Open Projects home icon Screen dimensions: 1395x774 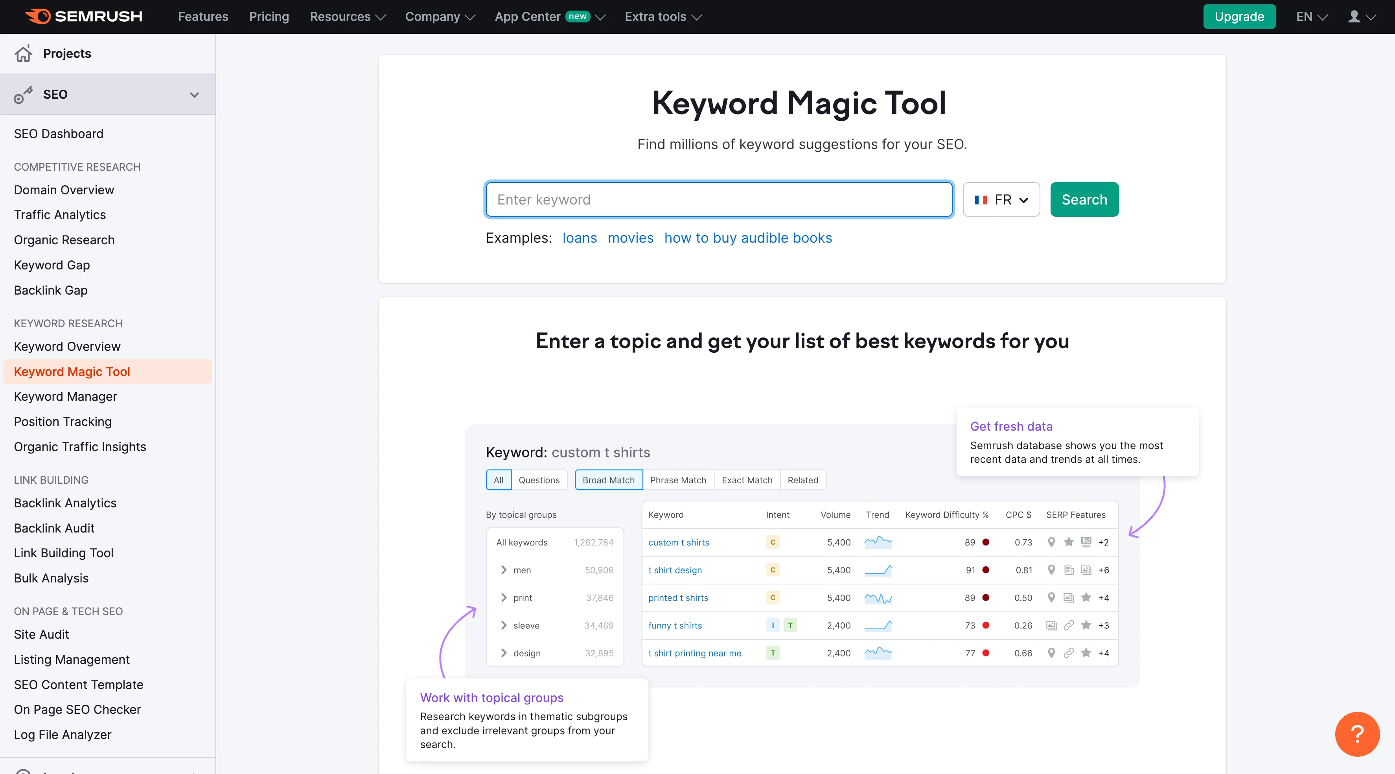coord(23,53)
